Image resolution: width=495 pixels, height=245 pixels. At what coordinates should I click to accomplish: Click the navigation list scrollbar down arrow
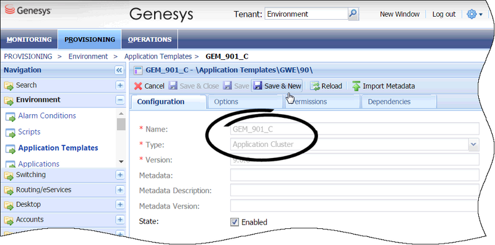[x=121, y=162]
